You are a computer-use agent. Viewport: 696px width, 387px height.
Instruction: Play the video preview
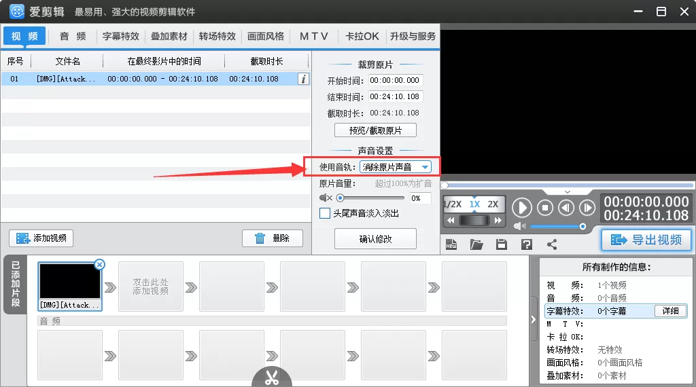[x=522, y=208]
